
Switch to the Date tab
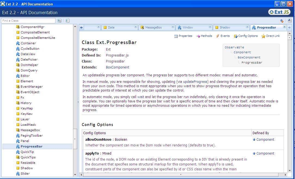tap(120, 27)
